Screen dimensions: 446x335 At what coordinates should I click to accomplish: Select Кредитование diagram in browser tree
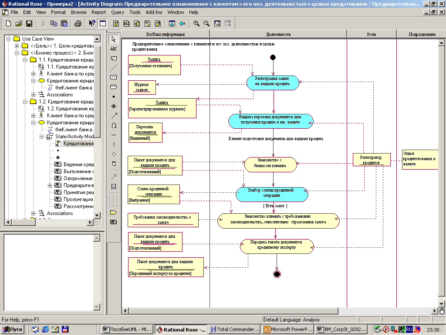tap(78, 143)
